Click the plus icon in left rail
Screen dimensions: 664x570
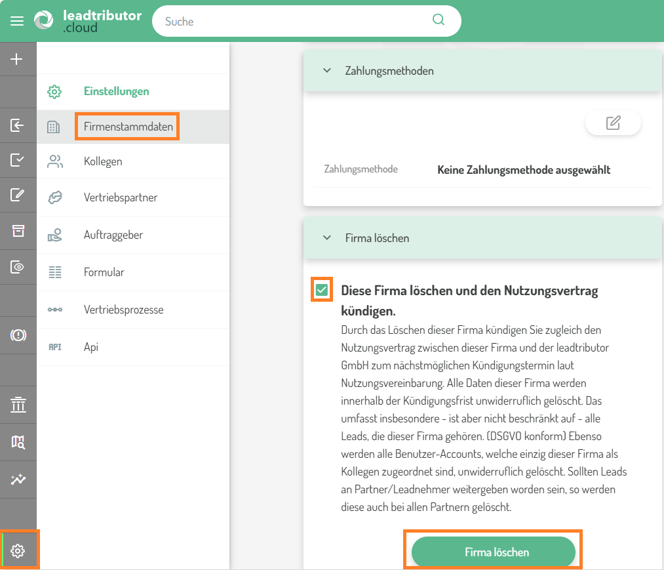coord(18,59)
